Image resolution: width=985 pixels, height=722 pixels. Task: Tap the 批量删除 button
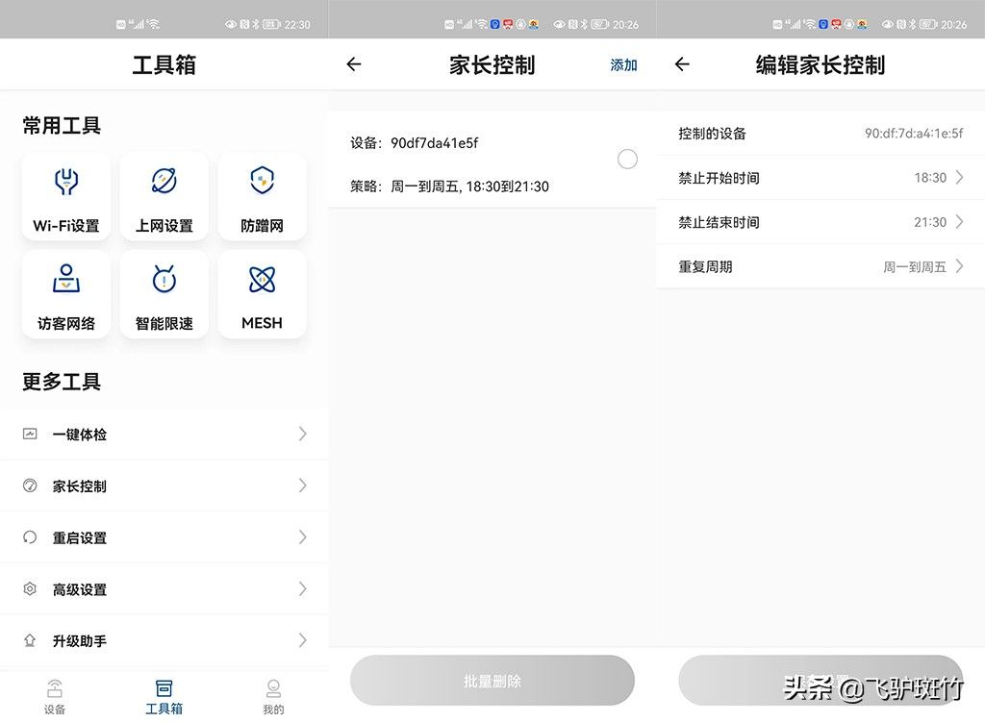(x=492, y=681)
